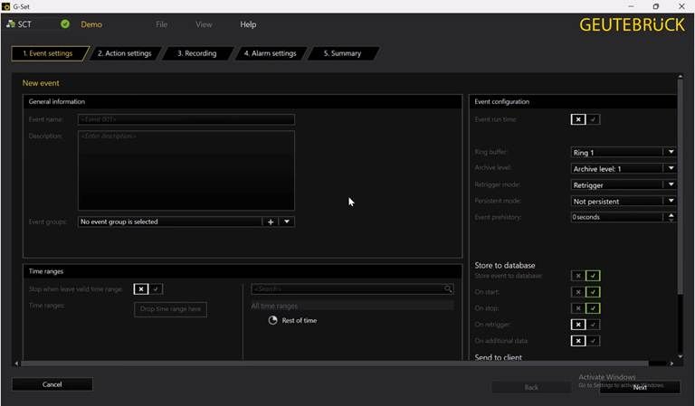Click the search magnifier in time ranges
The width and height of the screenshot is (695, 406).
pos(448,288)
